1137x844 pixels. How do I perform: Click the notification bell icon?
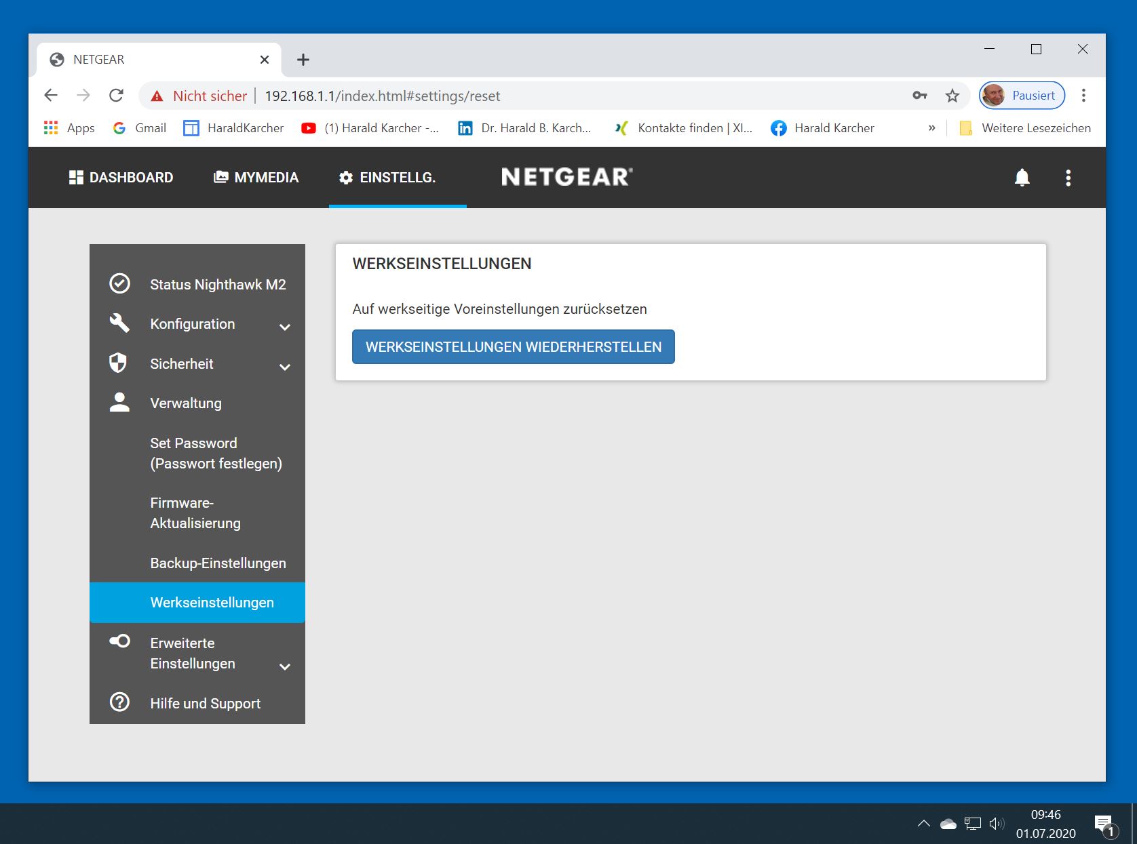pyautogui.click(x=1022, y=178)
